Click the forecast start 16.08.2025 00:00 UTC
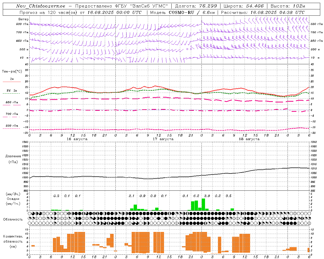This screenshot has height=259, width=324. [x=114, y=12]
